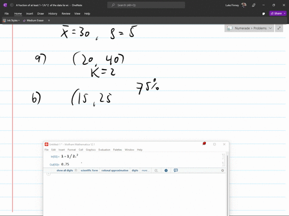289x216 pixels.
Task: Open the Mathematica File menu
Action: (46, 149)
